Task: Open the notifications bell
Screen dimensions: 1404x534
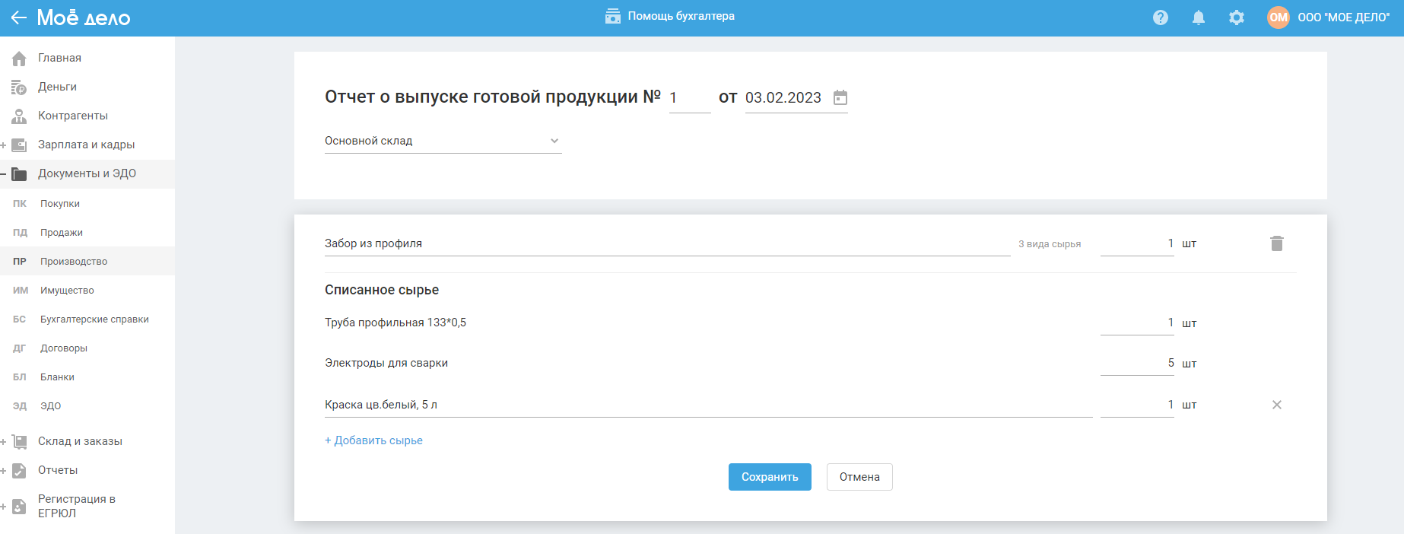Action: 1199,17
